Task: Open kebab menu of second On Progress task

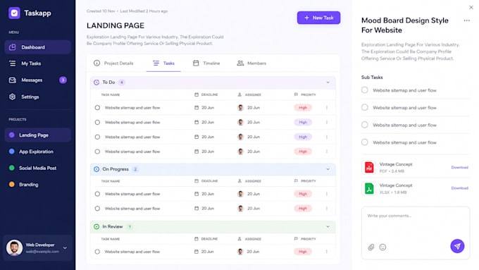Action: tap(327, 209)
